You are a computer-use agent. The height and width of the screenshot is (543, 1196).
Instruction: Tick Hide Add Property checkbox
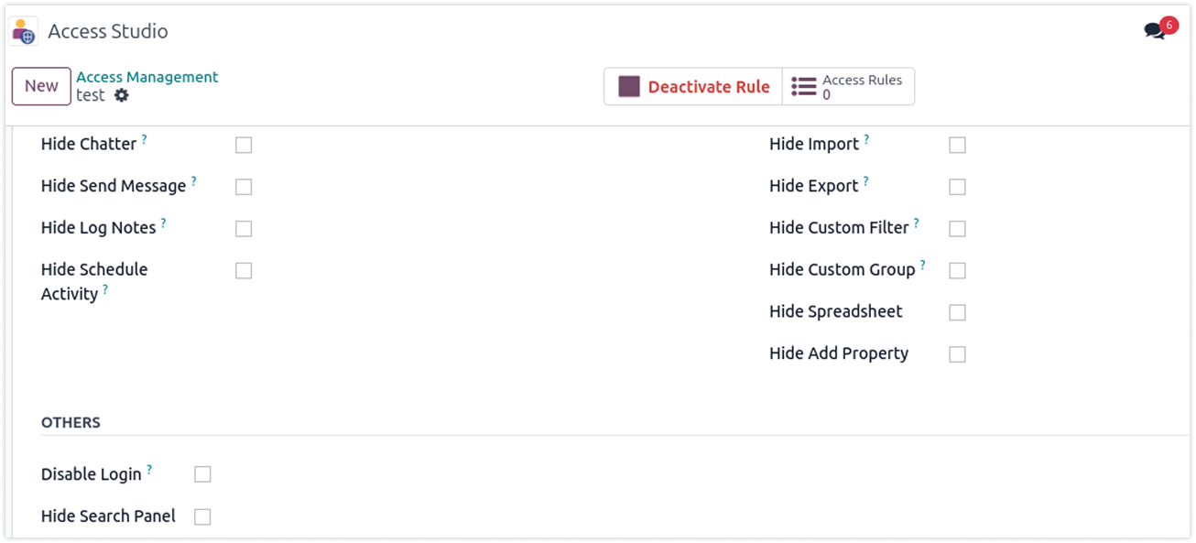click(x=957, y=354)
